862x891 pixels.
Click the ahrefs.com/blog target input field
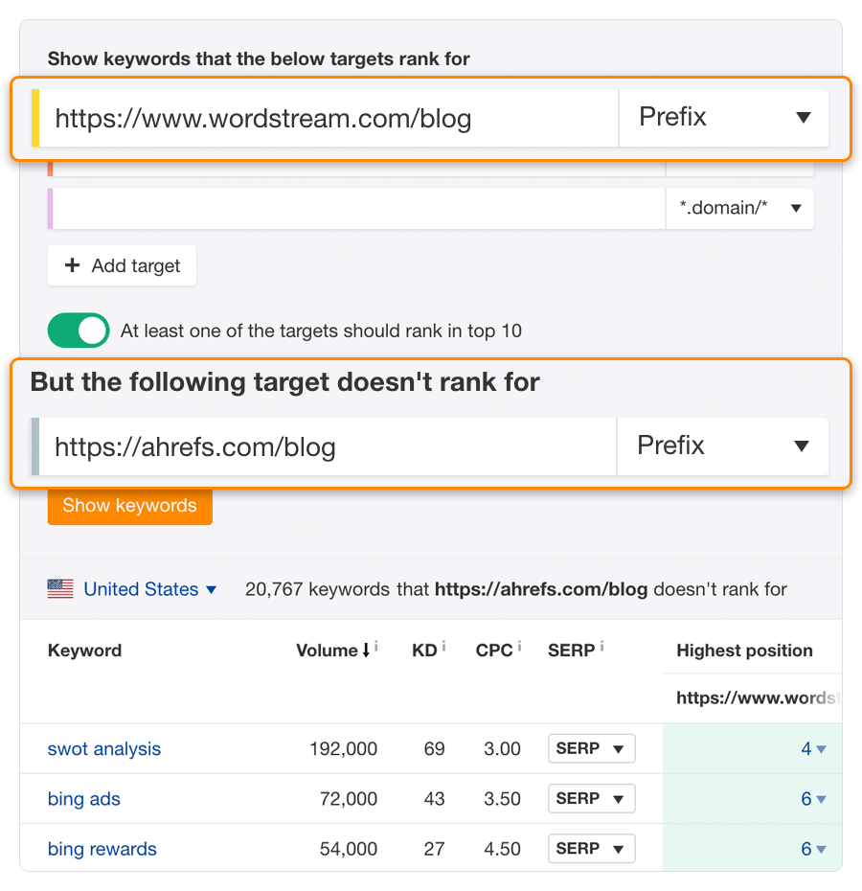(328, 446)
